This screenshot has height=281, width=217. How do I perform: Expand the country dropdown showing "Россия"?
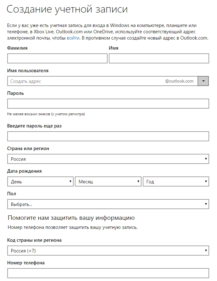tap(108, 159)
